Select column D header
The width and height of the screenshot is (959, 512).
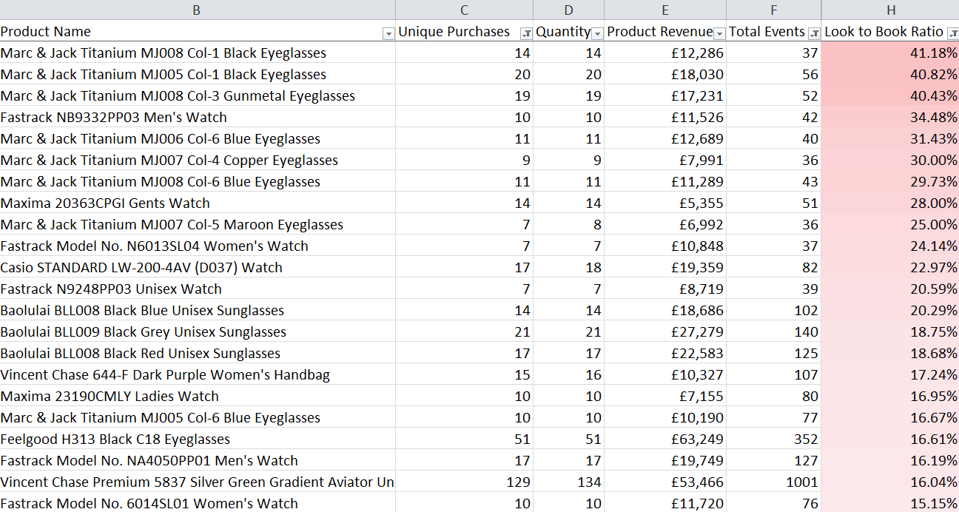coord(568,10)
